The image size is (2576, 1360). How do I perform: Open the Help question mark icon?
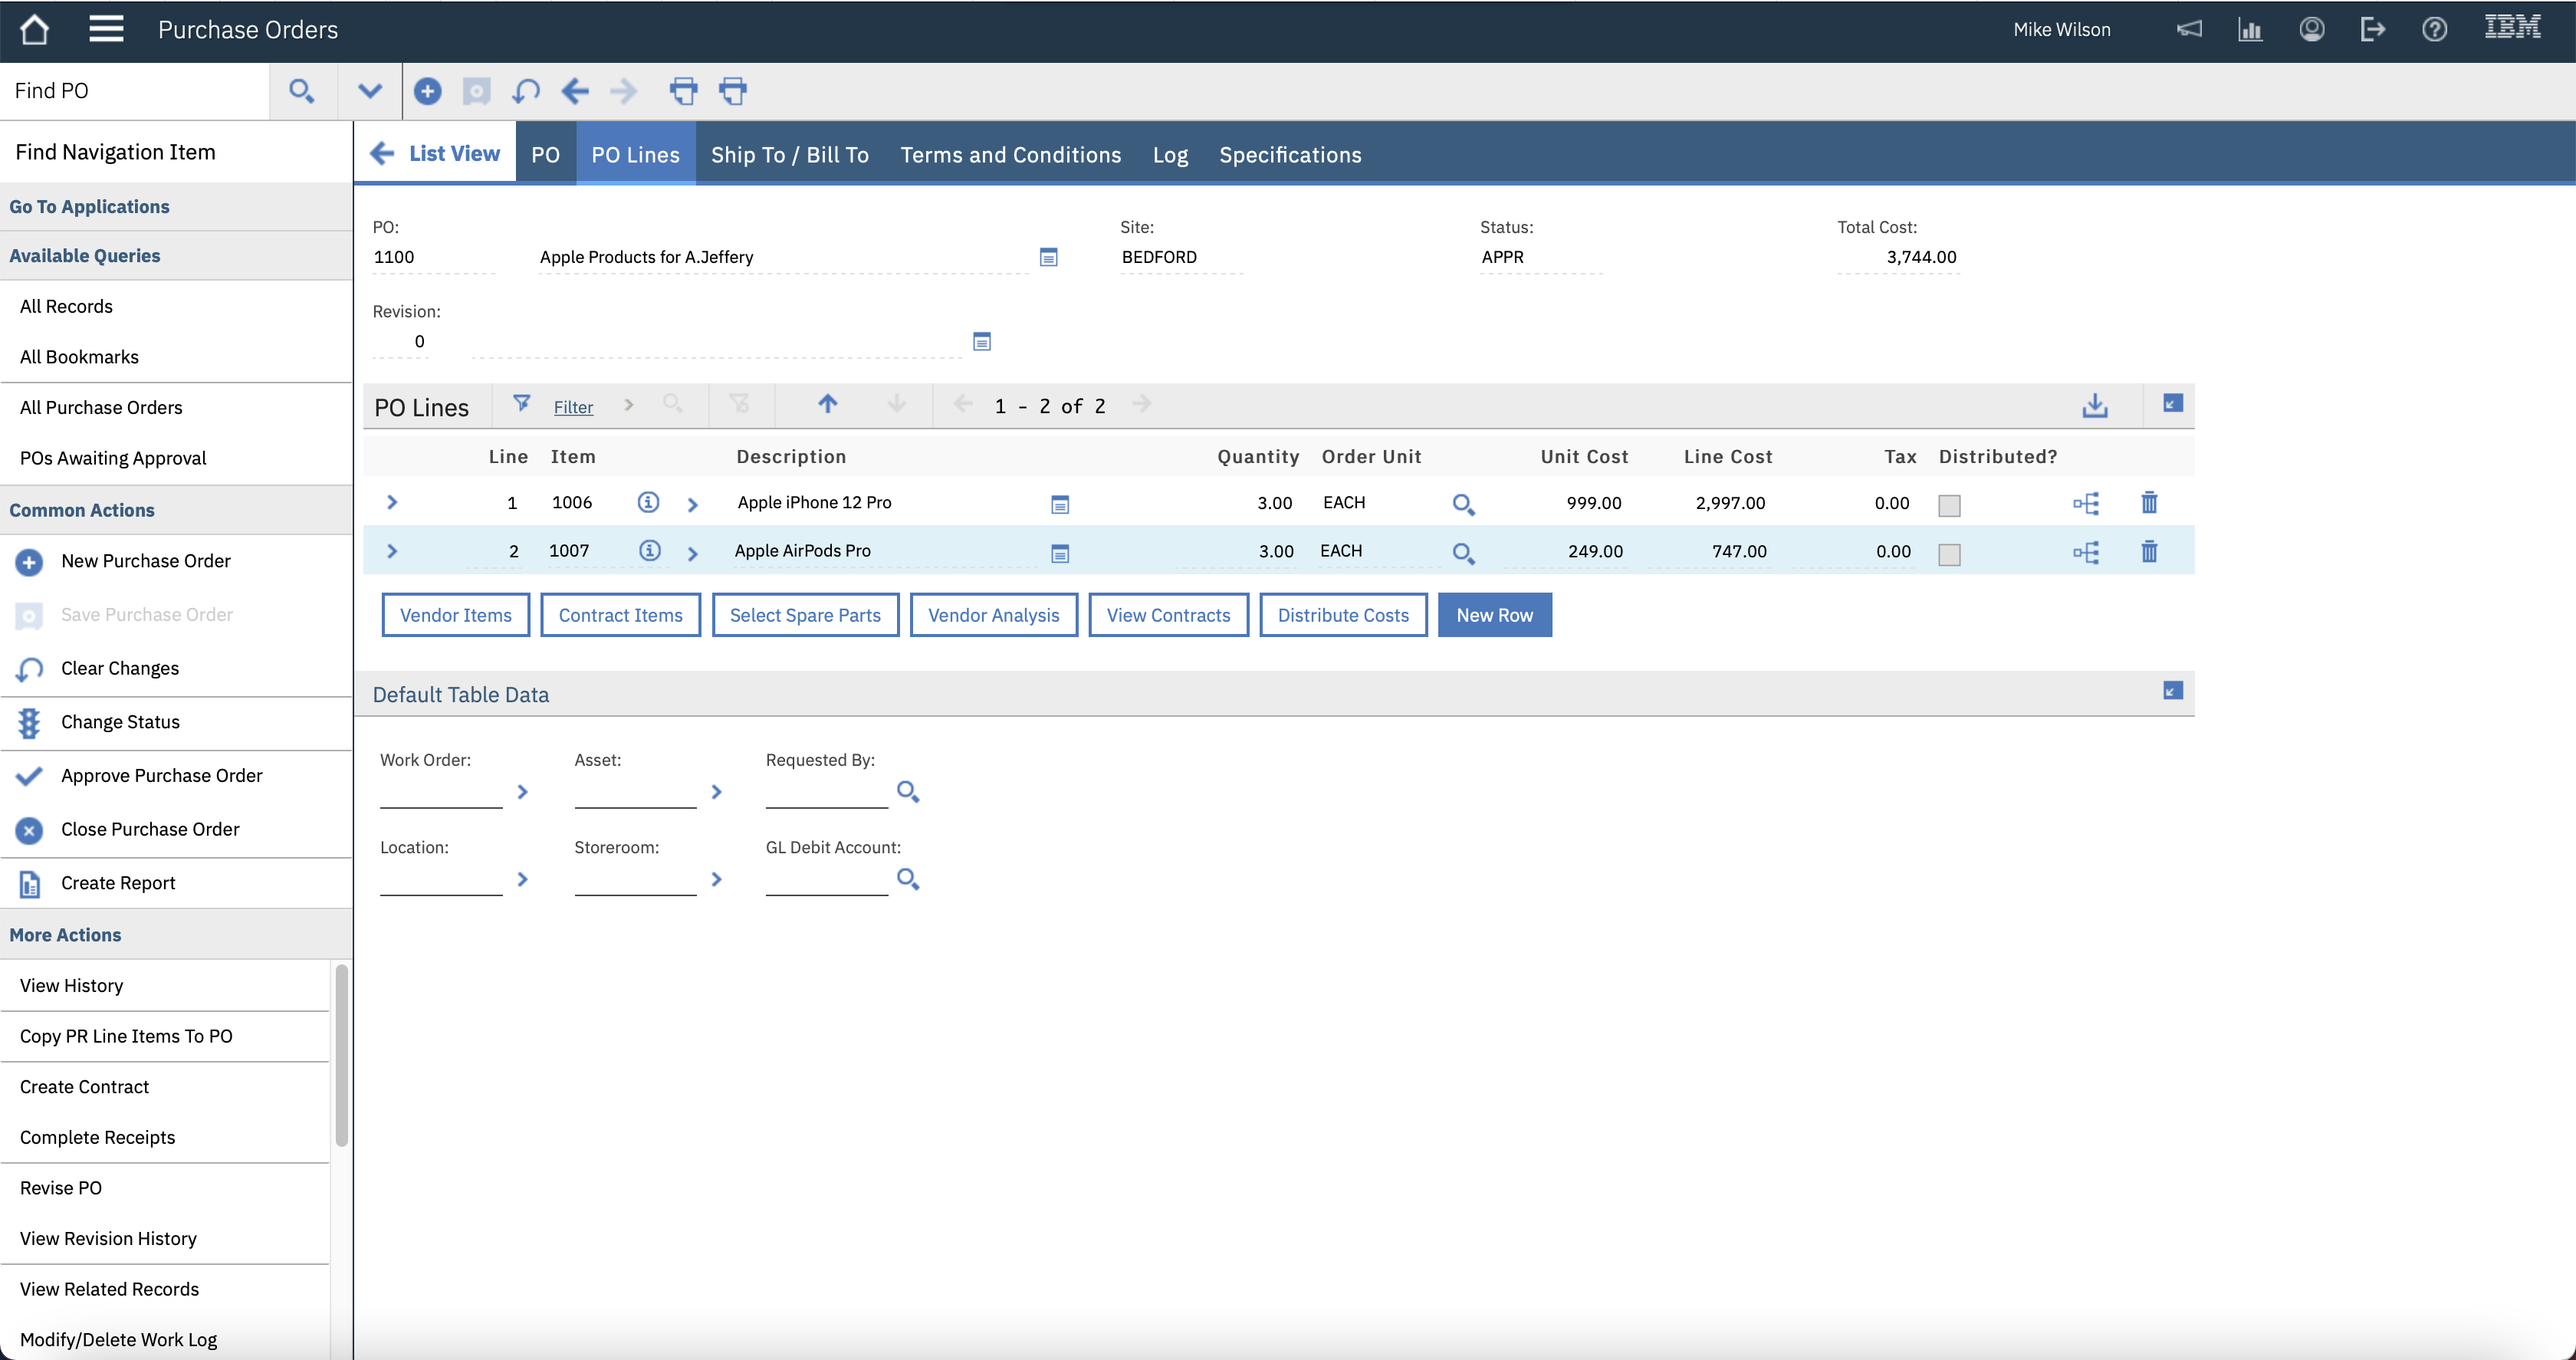(x=2434, y=30)
